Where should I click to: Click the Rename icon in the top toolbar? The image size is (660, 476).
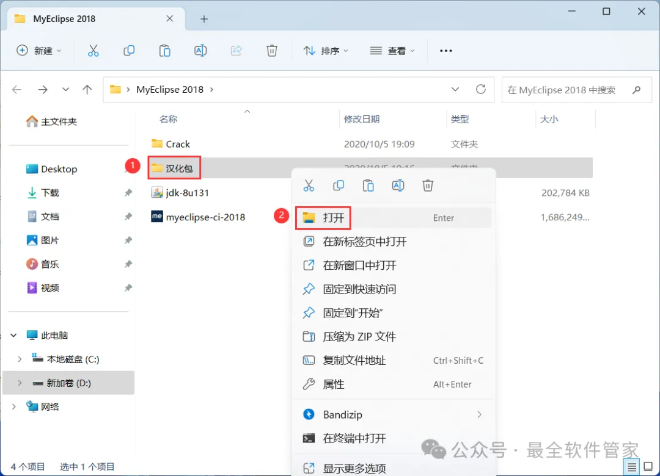coord(200,51)
